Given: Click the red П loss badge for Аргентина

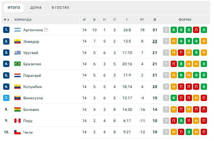Looking at the screenshot, I should 196,30.
